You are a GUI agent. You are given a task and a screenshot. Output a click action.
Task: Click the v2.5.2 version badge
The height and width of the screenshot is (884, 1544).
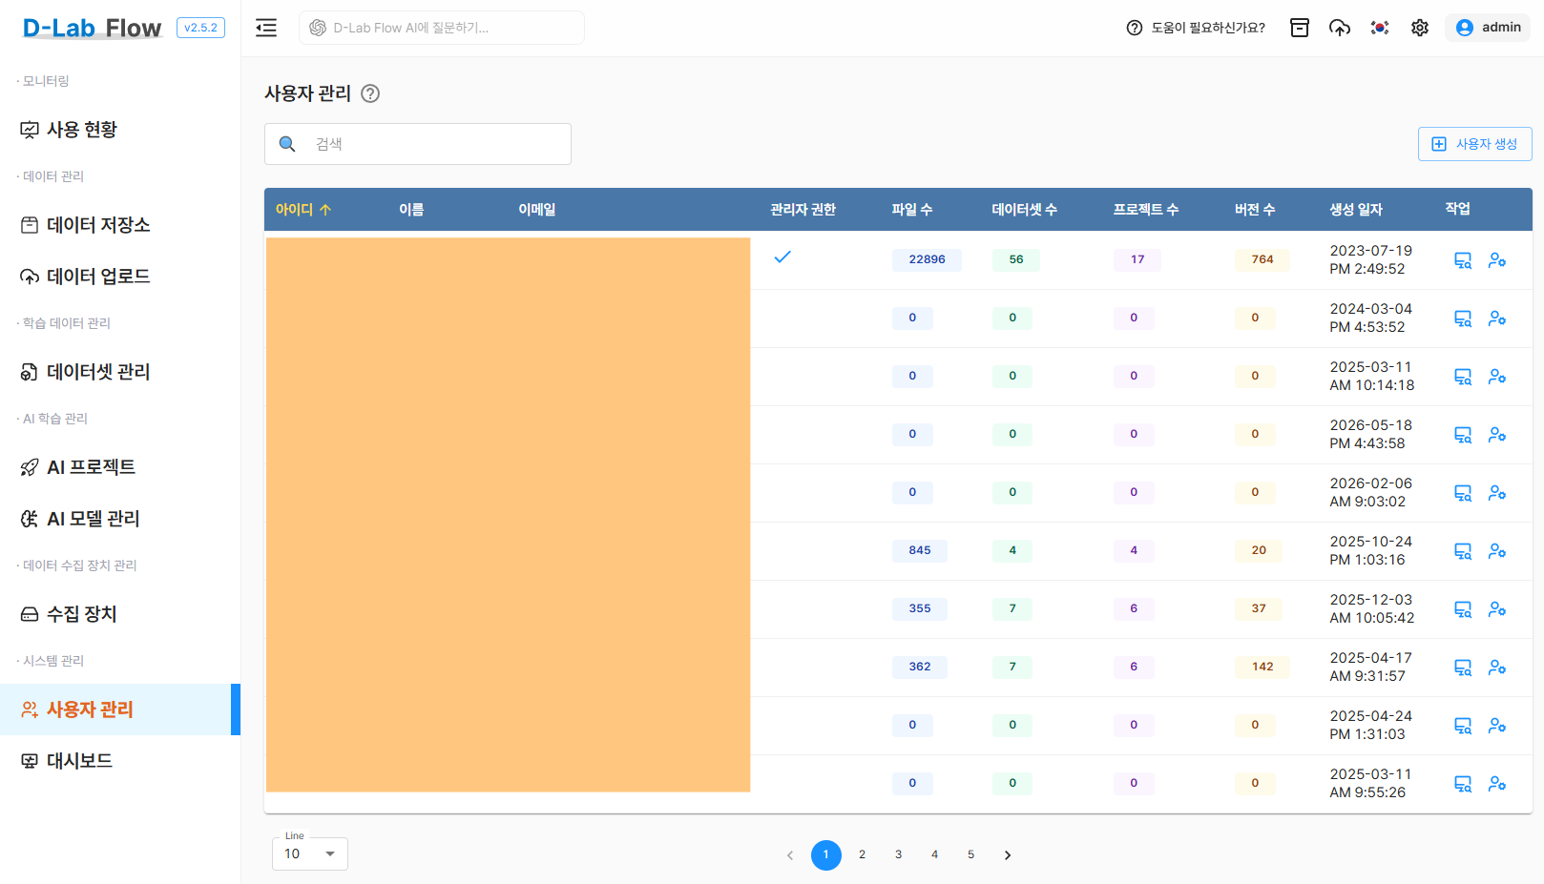pos(200,28)
